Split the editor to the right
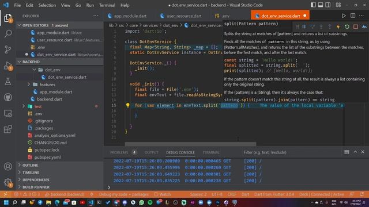This screenshot has width=369, height=207. pos(353,16)
